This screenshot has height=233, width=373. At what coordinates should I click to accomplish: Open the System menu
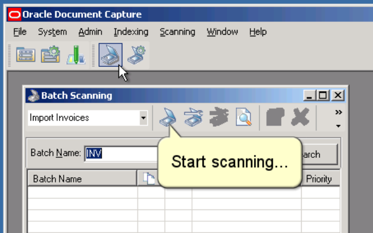[52, 32]
